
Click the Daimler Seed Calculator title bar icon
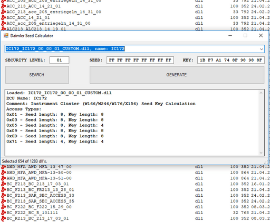click(6, 36)
